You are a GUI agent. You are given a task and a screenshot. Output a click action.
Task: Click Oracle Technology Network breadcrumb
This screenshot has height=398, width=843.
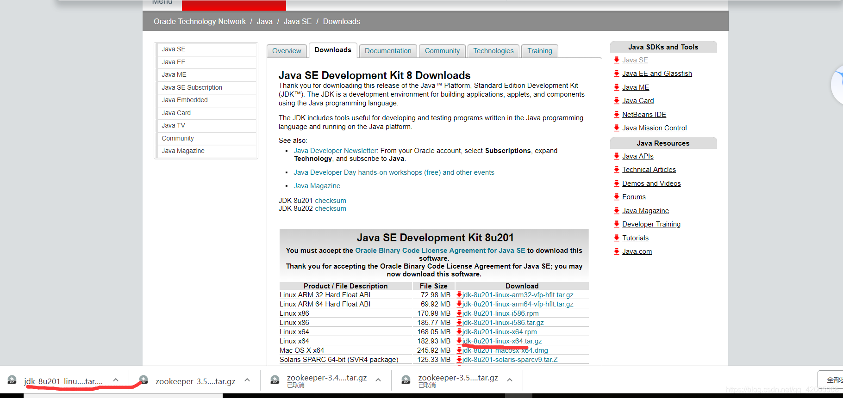tap(200, 22)
